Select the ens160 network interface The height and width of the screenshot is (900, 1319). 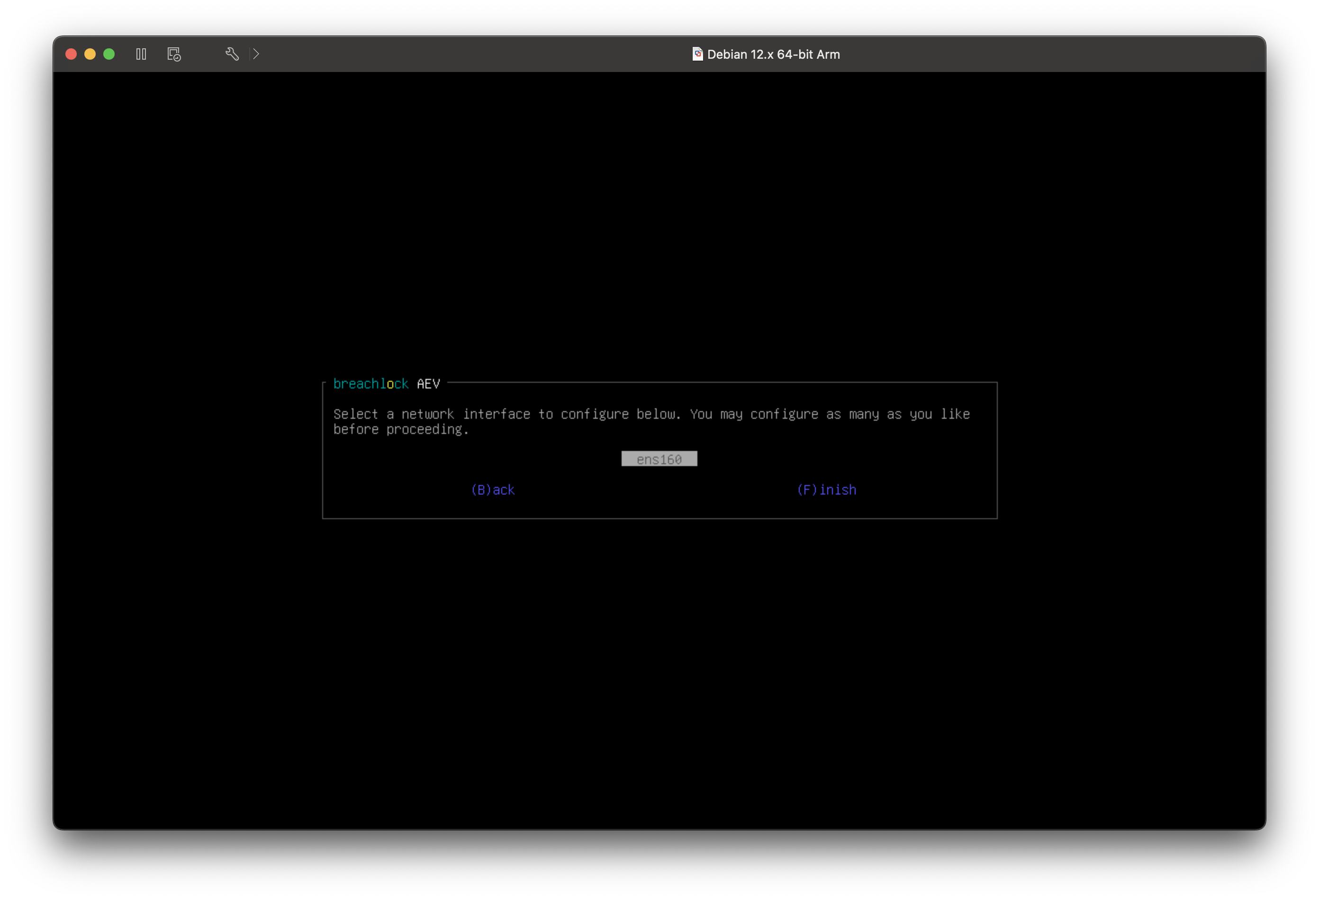[x=659, y=459]
